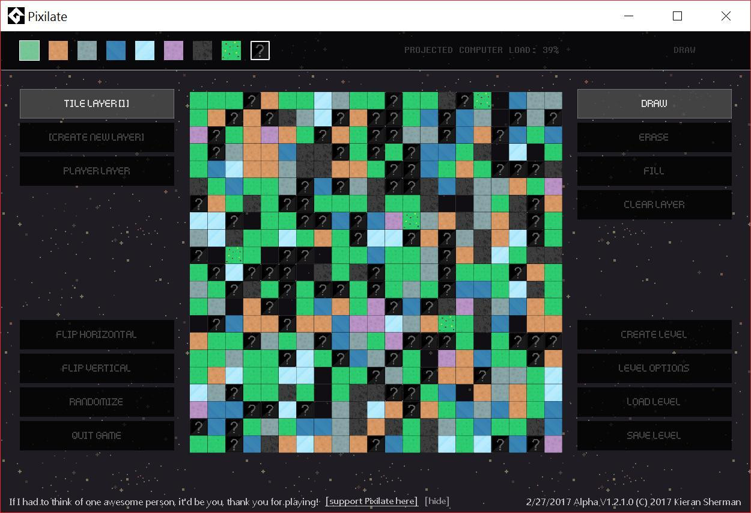Randomize the tile grid
This screenshot has height=513, width=751.
pos(97,402)
